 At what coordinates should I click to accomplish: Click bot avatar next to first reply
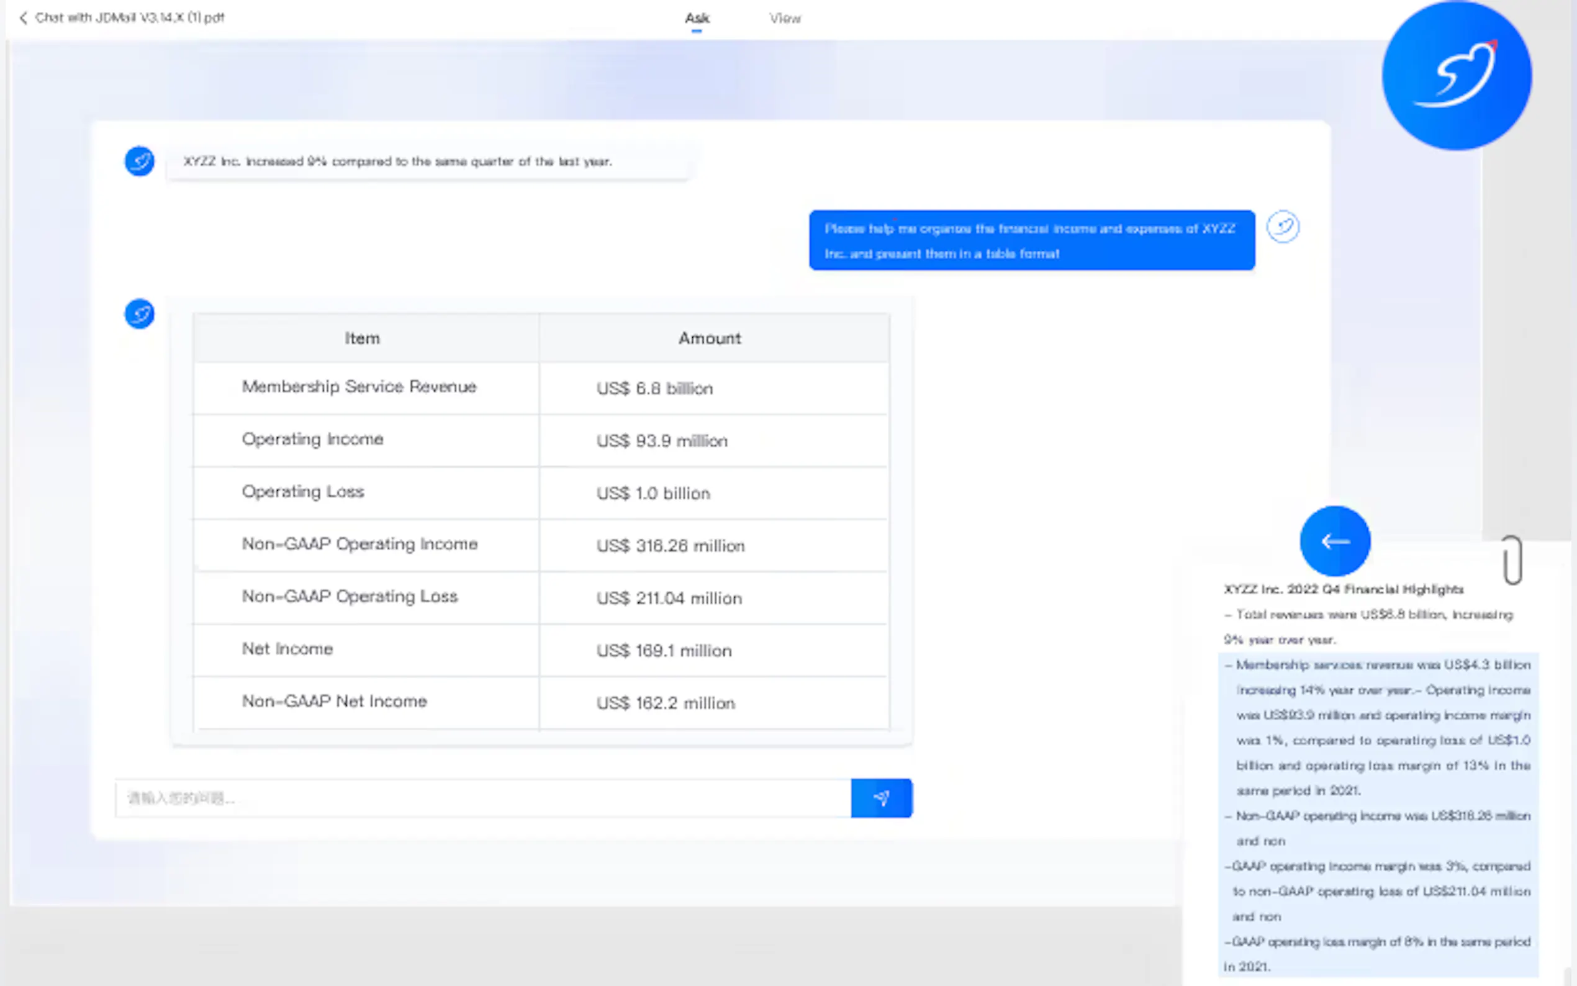tap(140, 161)
